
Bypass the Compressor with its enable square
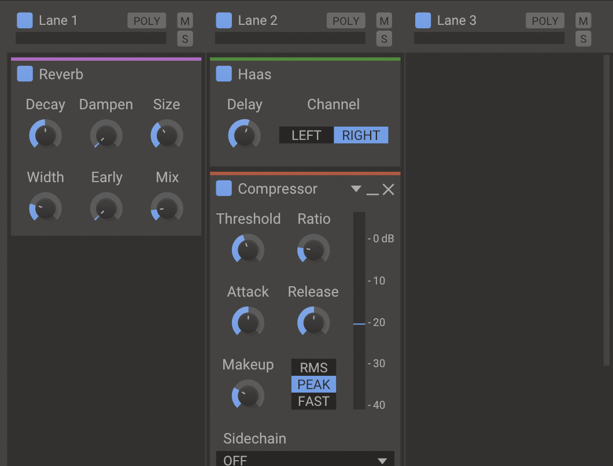coord(224,188)
